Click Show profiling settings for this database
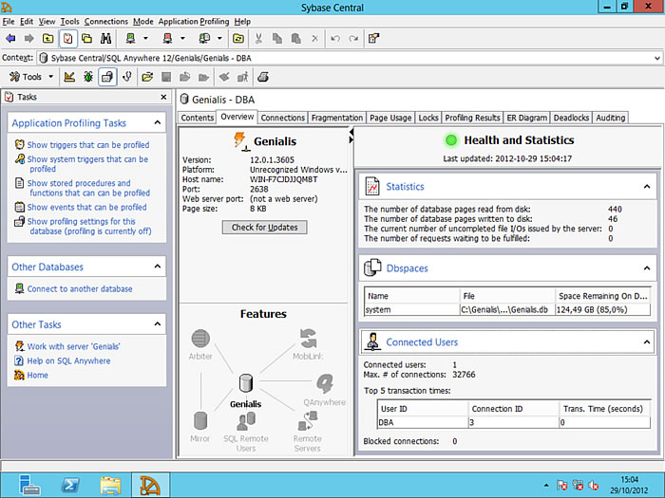 pos(89,226)
